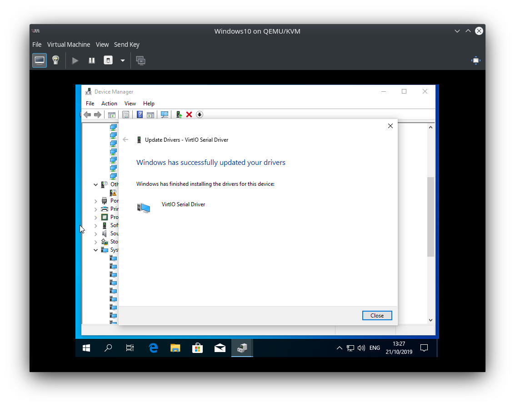Open virt-manager File menu
The image size is (515, 407).
[x=37, y=45]
